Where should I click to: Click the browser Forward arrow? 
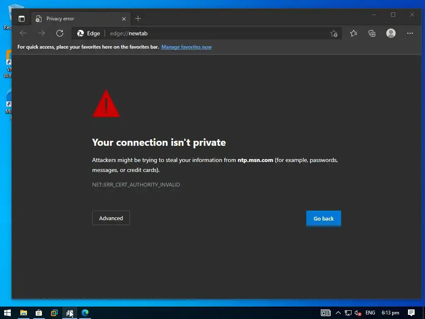click(x=42, y=33)
